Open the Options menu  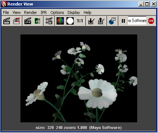coord(57,12)
